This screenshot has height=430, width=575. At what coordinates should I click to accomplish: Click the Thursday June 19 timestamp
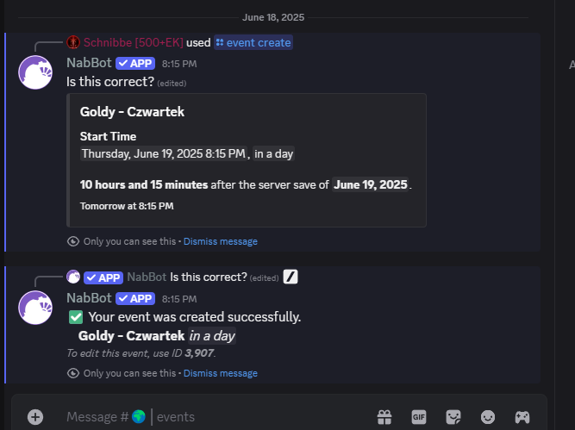pyautogui.click(x=164, y=153)
